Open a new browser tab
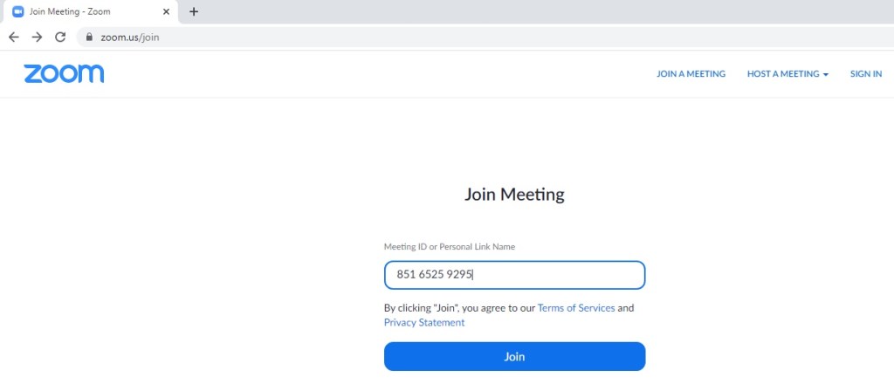This screenshot has height=384, width=894. point(194,11)
